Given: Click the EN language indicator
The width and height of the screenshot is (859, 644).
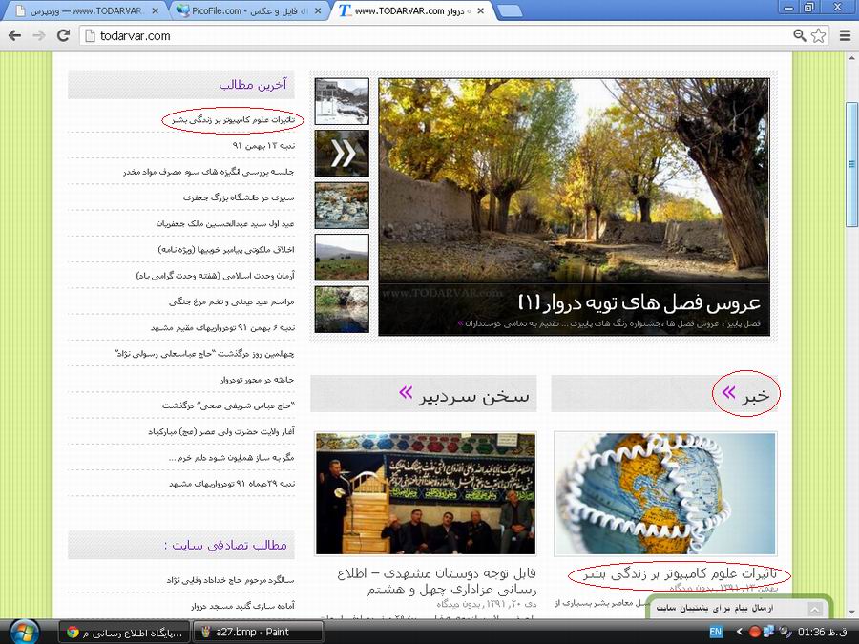Looking at the screenshot, I should (716, 632).
